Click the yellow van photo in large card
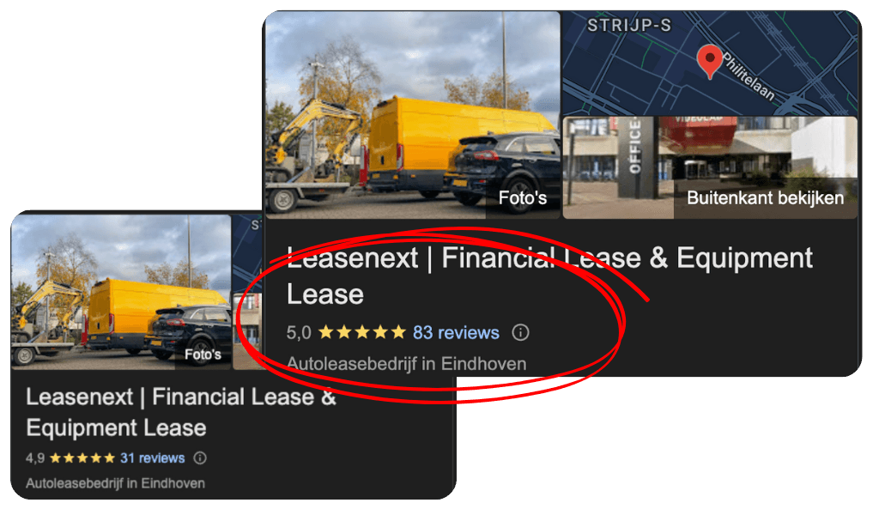Viewport: 879px width, 515px height. coord(412,115)
